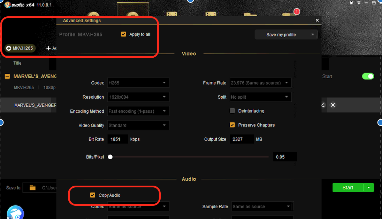Image resolution: width=382 pixels, height=219 pixels.
Task: Click the Start column header text
Action: click(327, 76)
